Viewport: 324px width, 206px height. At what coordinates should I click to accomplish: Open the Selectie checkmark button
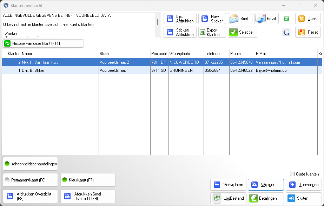pos(242,32)
